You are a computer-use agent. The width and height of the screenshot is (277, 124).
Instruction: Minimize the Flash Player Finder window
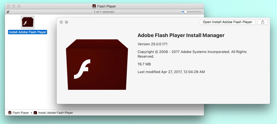point(14,6)
